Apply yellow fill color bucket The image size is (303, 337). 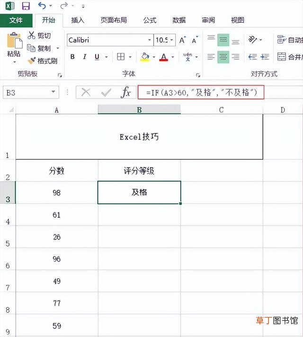pos(145,57)
